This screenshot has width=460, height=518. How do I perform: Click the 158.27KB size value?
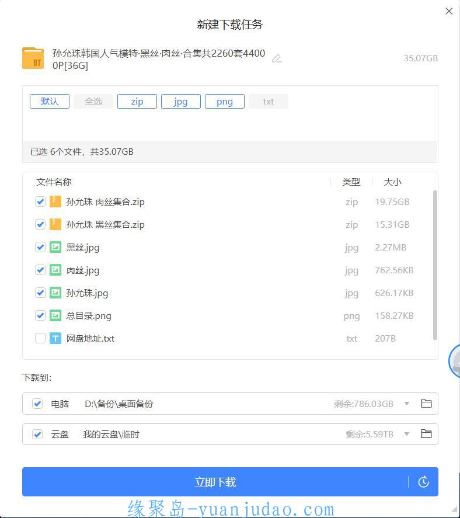[394, 316]
